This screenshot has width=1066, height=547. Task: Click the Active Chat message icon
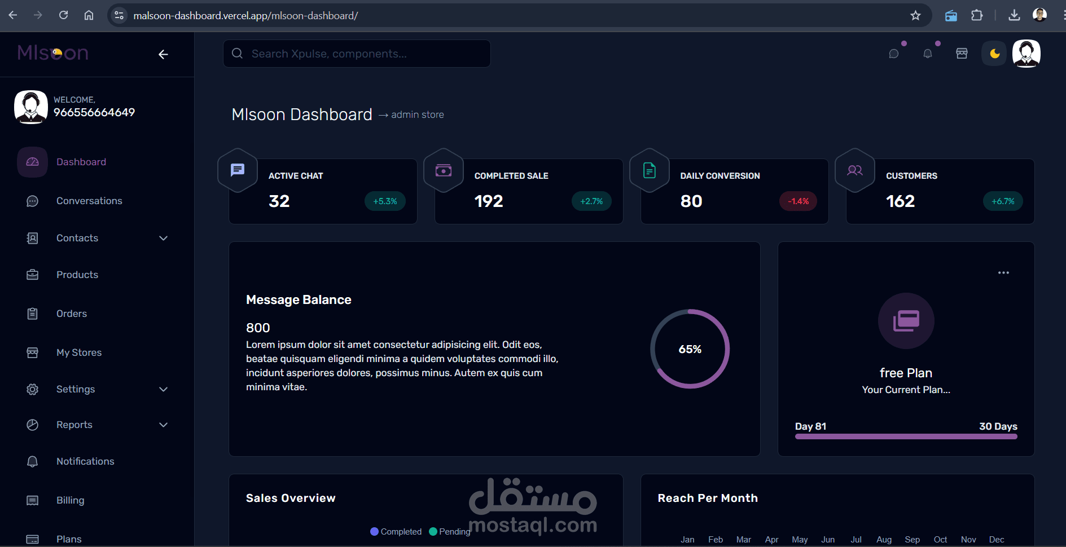(x=238, y=170)
